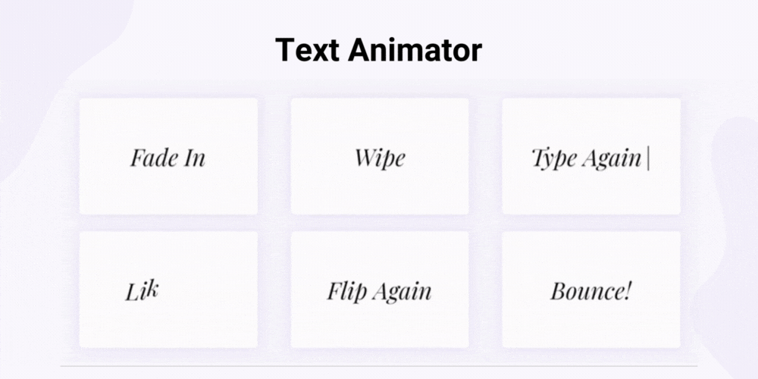The height and width of the screenshot is (379, 758).
Task: Click the blinking cursor after "Type Again"
Action: [x=648, y=158]
